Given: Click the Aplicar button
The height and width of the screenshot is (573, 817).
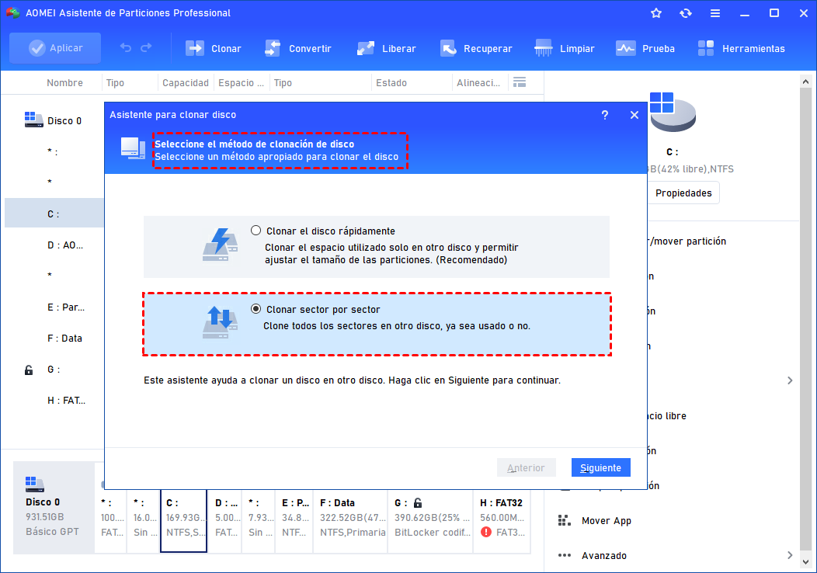Looking at the screenshot, I should 55,48.
